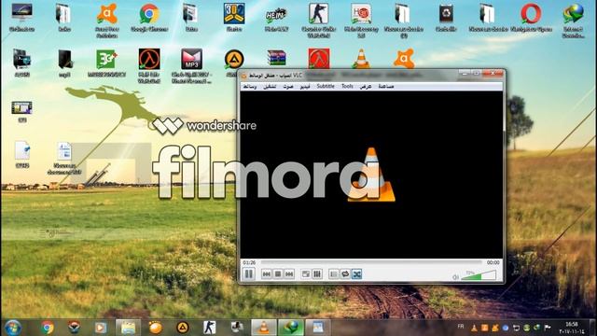Open Avast antivirus desktop icon in top row
The width and height of the screenshot is (597, 336).
pos(107,21)
